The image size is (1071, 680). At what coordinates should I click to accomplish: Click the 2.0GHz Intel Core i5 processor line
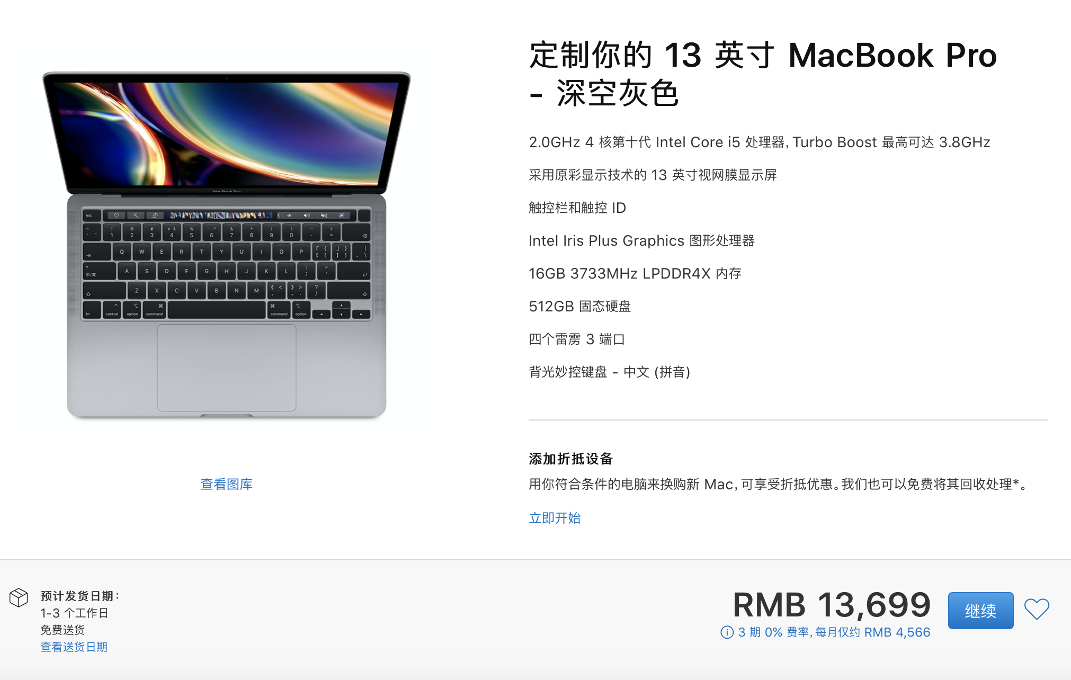[760, 142]
